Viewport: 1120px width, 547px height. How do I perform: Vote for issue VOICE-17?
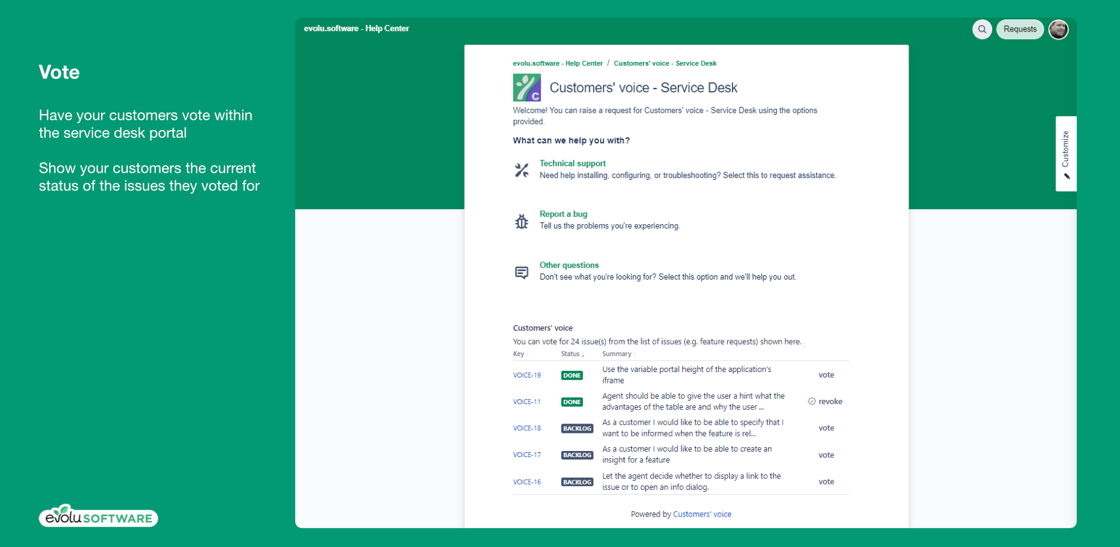[826, 455]
